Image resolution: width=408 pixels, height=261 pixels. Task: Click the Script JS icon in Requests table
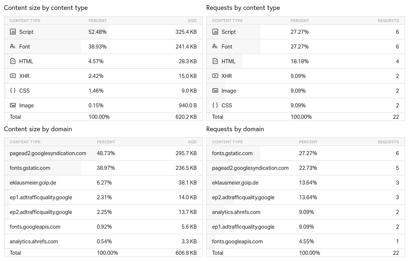point(215,32)
